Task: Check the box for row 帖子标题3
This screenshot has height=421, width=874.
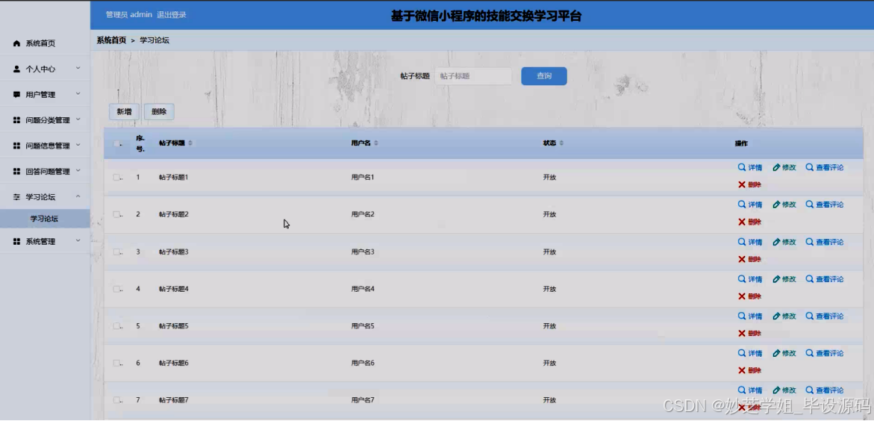Action: click(x=116, y=252)
